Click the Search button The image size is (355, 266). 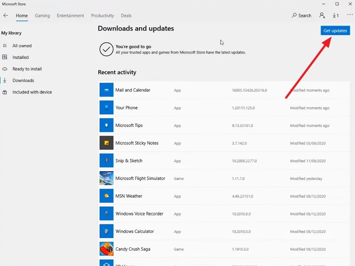click(302, 15)
